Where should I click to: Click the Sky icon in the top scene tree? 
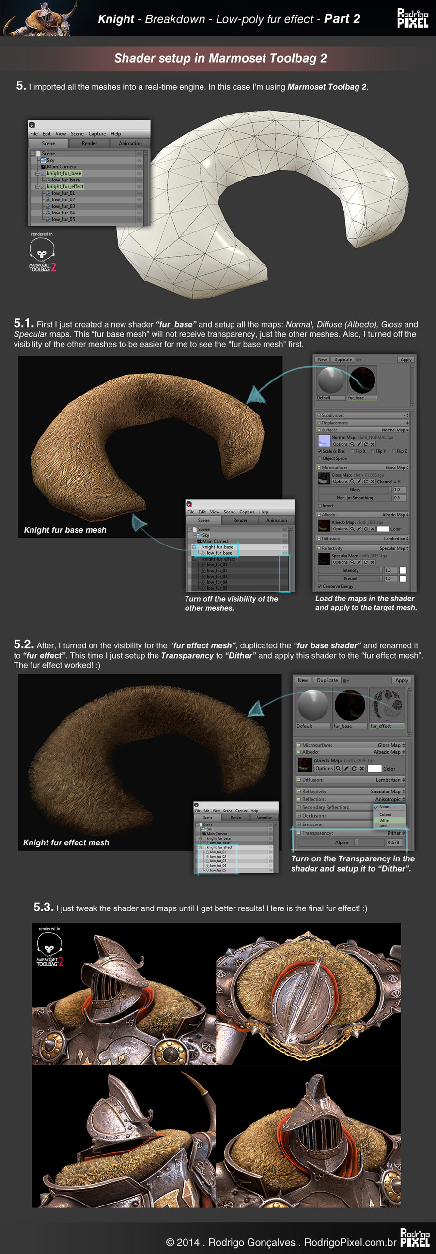pos(43,160)
